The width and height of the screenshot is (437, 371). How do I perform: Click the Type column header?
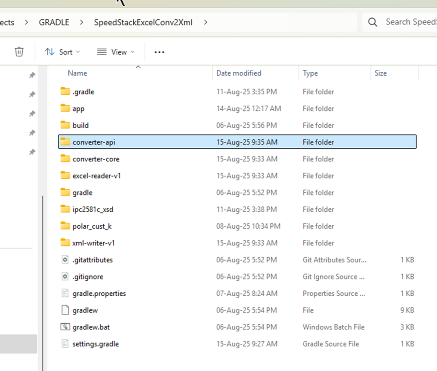tap(310, 73)
